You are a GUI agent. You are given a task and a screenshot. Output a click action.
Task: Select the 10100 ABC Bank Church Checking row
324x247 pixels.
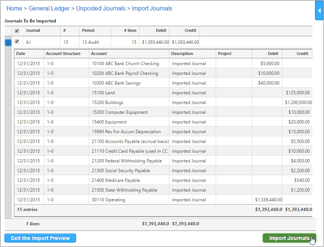pyautogui.click(x=163, y=63)
